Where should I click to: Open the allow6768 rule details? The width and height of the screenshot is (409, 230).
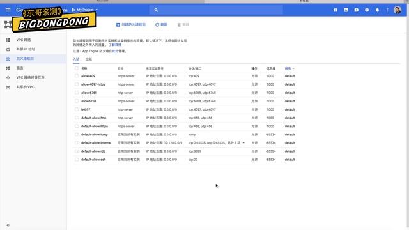[88, 101]
